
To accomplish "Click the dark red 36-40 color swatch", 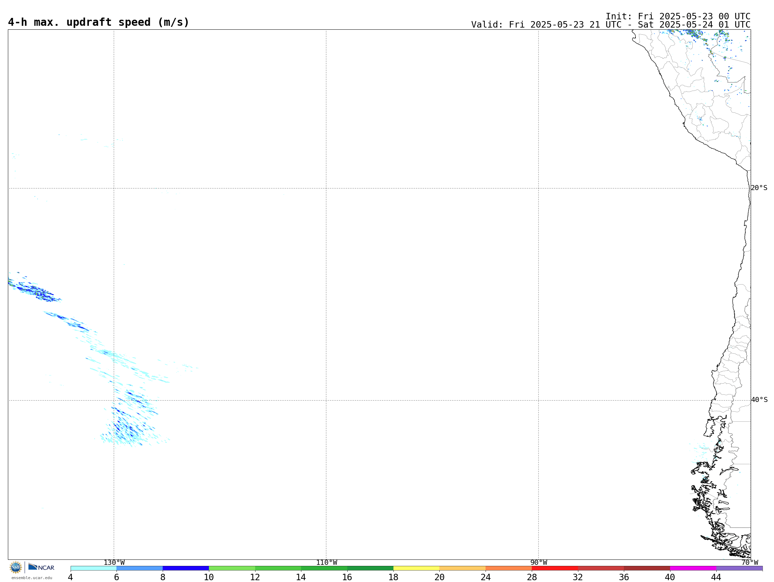I will pyautogui.click(x=647, y=568).
